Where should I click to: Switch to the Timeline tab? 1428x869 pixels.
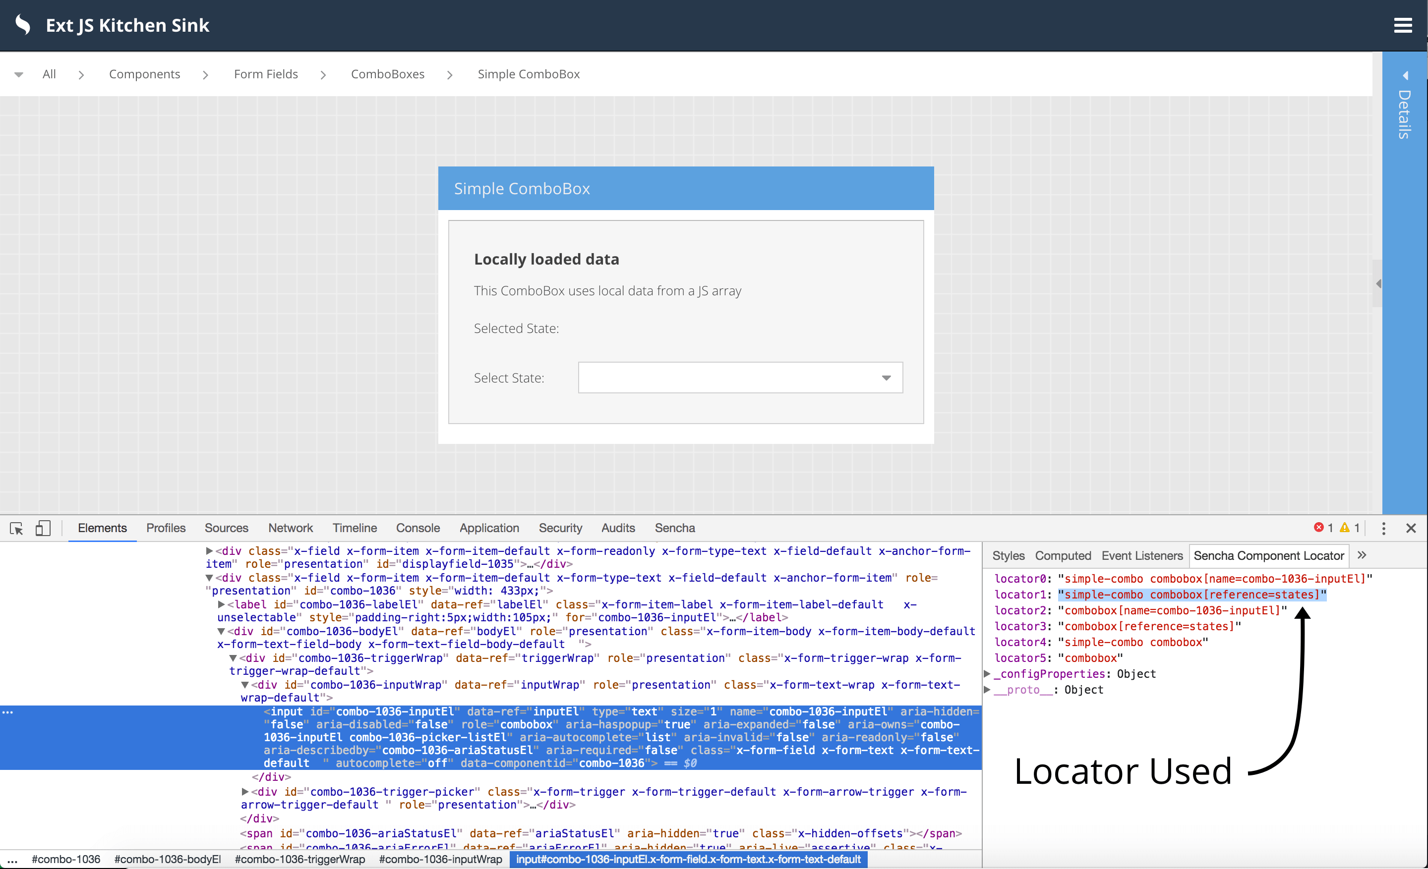coord(354,528)
